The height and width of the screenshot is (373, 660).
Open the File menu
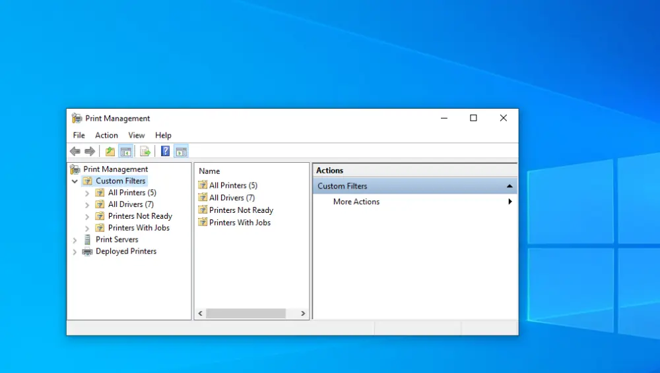(79, 135)
